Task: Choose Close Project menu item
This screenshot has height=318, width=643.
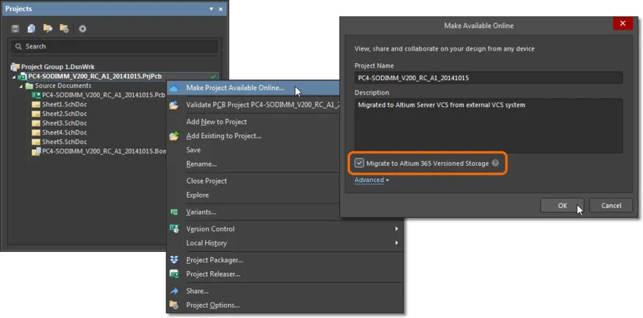Action: pyautogui.click(x=206, y=181)
